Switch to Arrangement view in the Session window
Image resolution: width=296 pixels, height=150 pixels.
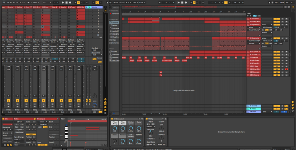106,7
